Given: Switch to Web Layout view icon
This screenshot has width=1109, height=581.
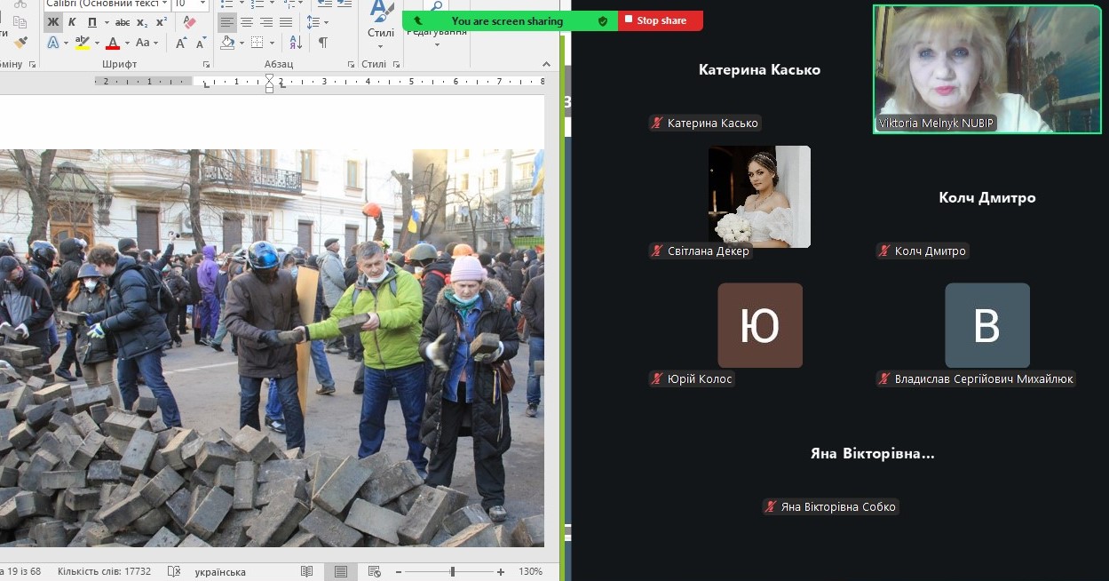Looking at the screenshot, I should tap(375, 571).
